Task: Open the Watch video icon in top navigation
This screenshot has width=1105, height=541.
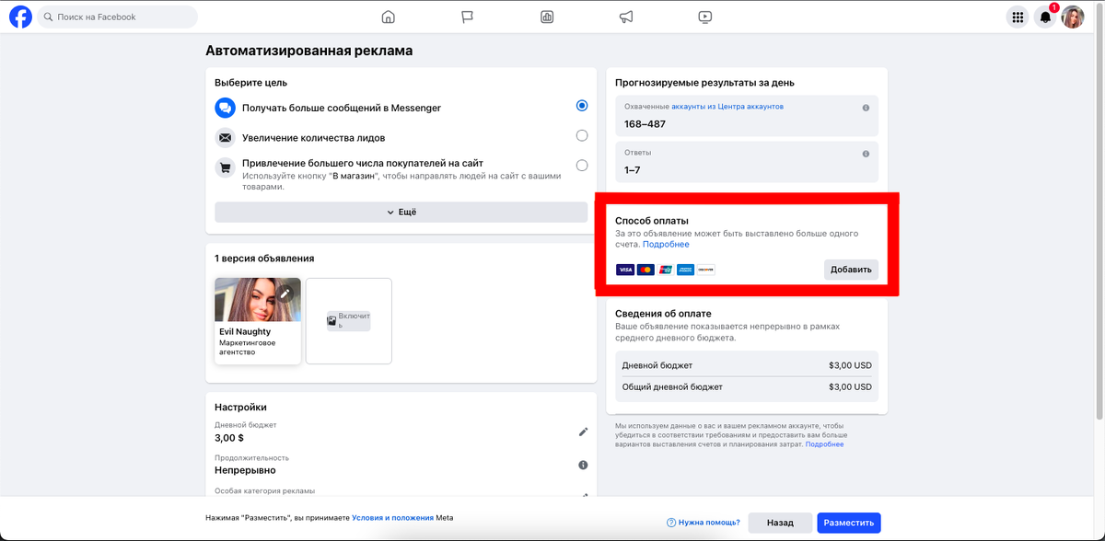Action: [705, 16]
